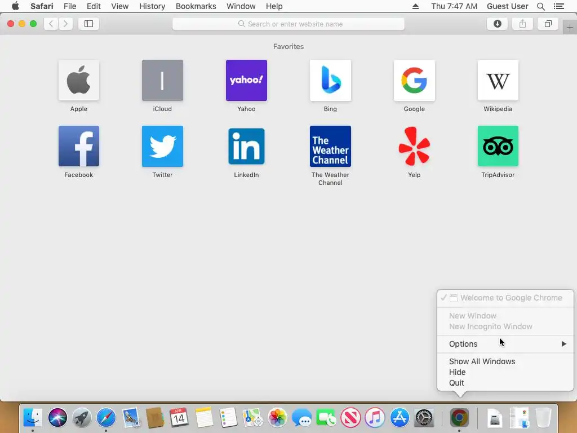The width and height of the screenshot is (577, 433).
Task: Choose New Incognito Window in dock menu
Action: point(505,326)
